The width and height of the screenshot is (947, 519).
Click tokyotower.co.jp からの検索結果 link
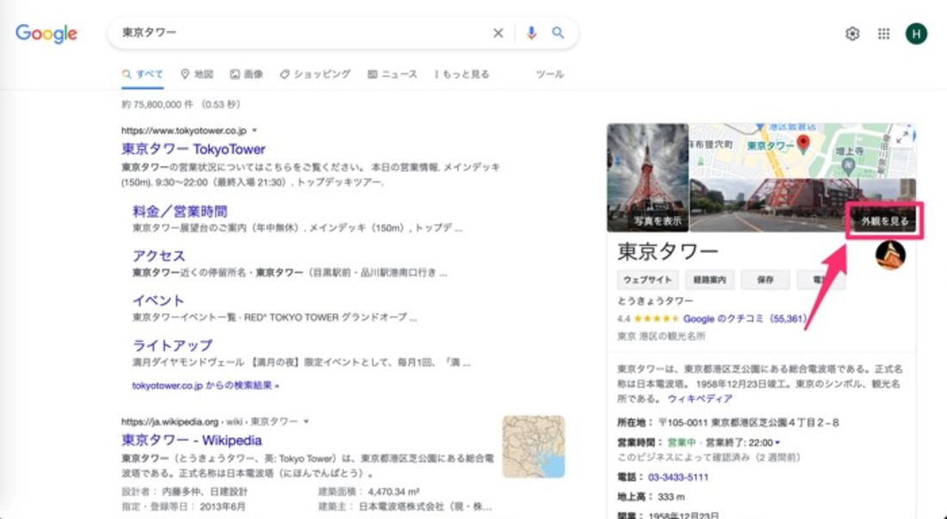point(206,385)
